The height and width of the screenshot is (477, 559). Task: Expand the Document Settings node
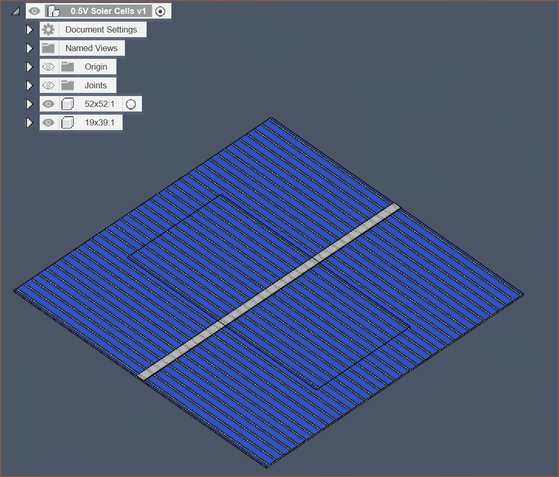click(x=29, y=29)
